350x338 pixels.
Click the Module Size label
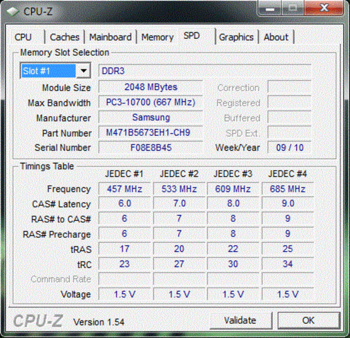(x=66, y=88)
